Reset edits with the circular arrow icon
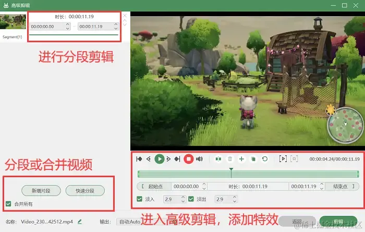This screenshot has height=232, width=365. click(x=265, y=159)
